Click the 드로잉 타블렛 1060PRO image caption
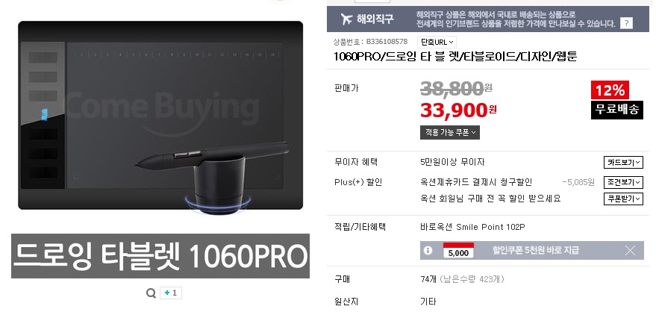This screenshot has height=315, width=656. [160, 256]
